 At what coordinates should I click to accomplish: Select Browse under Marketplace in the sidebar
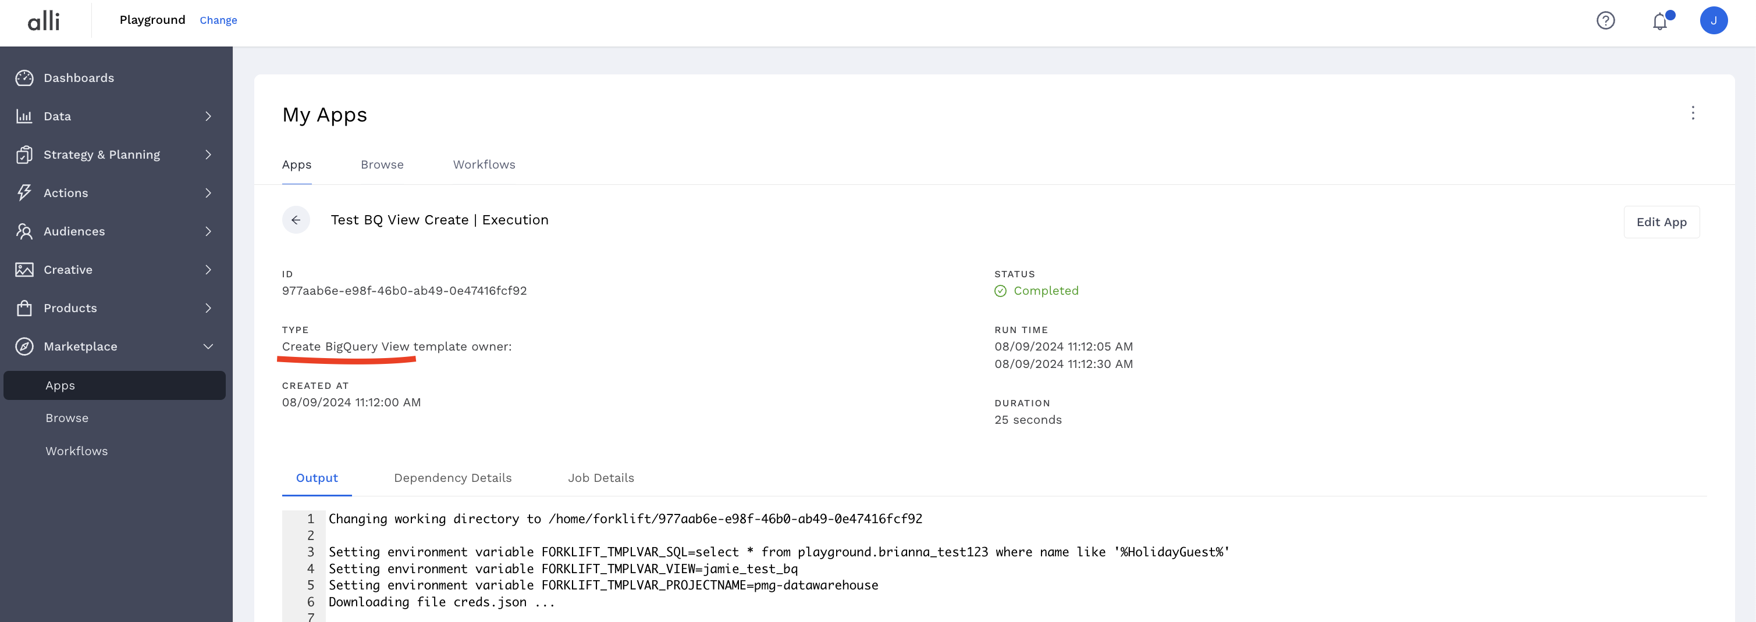coord(67,419)
